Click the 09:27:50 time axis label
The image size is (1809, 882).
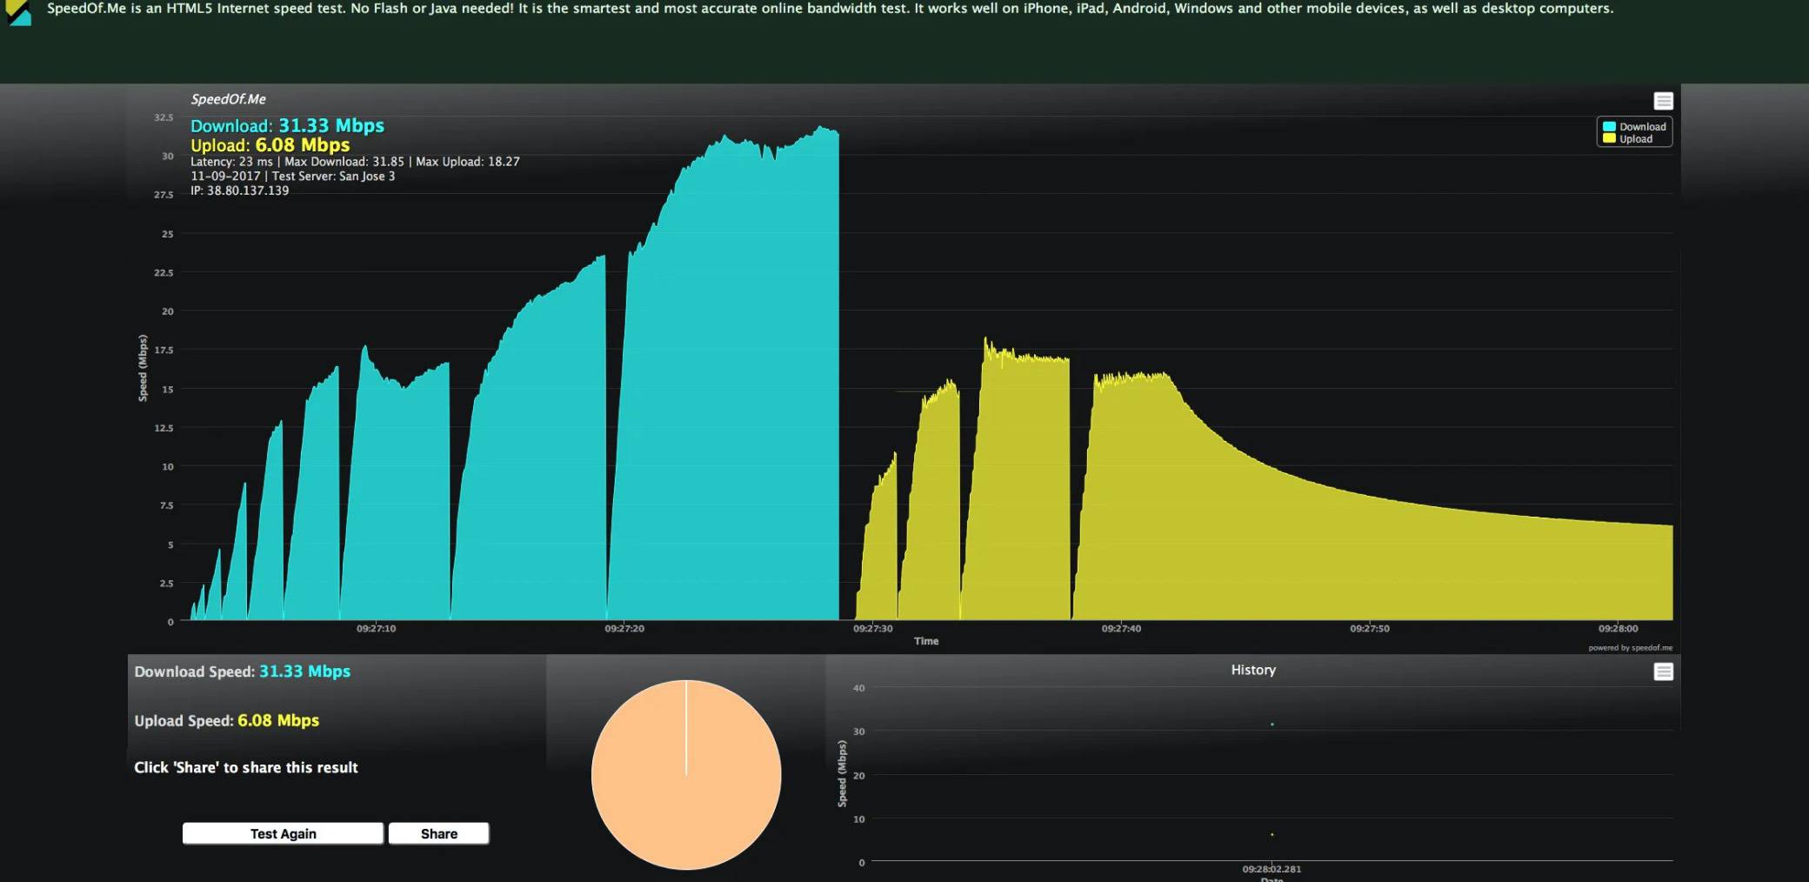[1369, 628]
